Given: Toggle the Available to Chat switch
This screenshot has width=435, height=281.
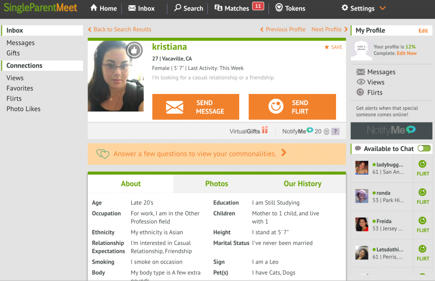Looking at the screenshot, I should 424,148.
